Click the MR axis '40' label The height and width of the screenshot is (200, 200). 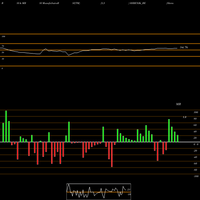pyautogui.click(x=195, y=132)
